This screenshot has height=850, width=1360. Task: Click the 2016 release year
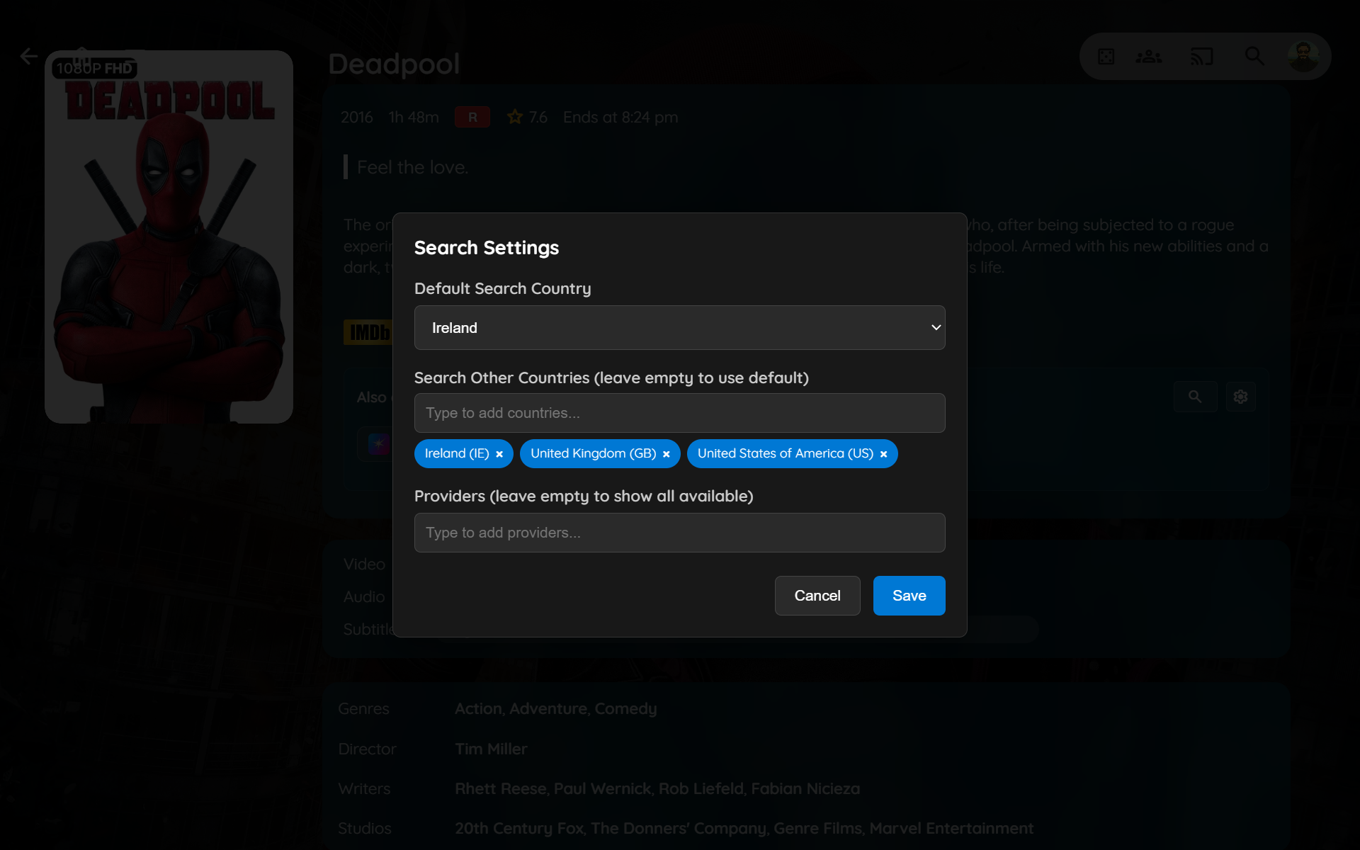click(356, 118)
